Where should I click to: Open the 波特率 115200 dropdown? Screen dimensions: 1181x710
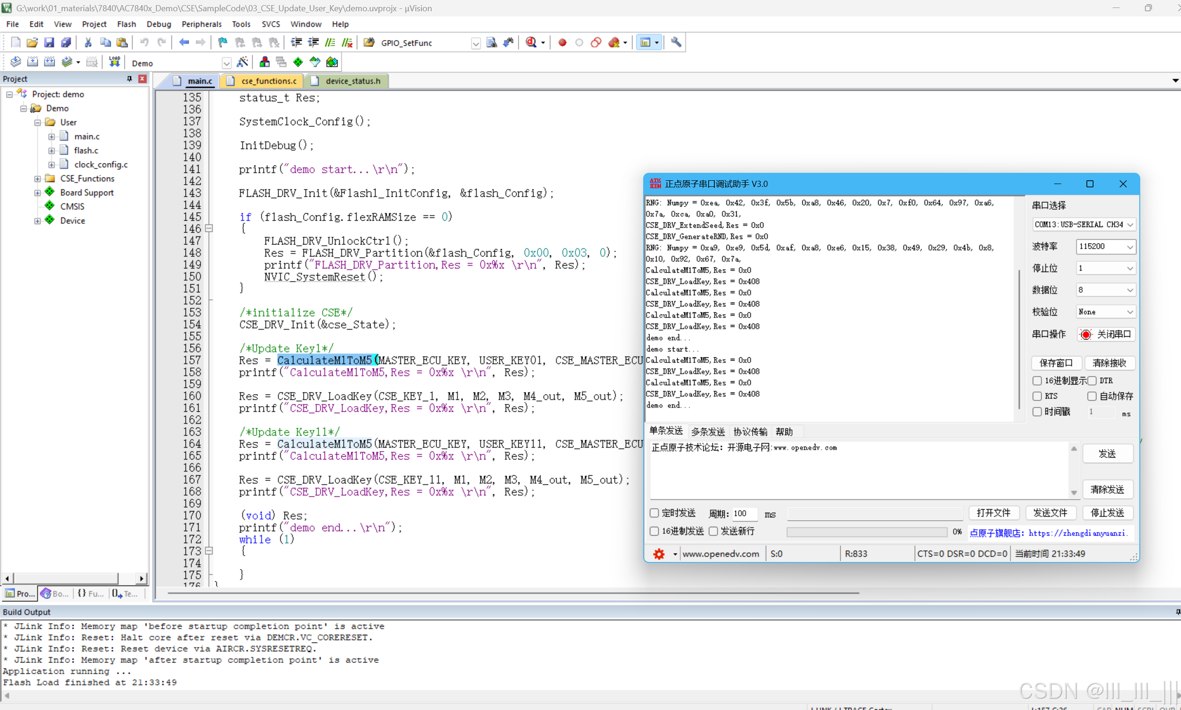1106,246
